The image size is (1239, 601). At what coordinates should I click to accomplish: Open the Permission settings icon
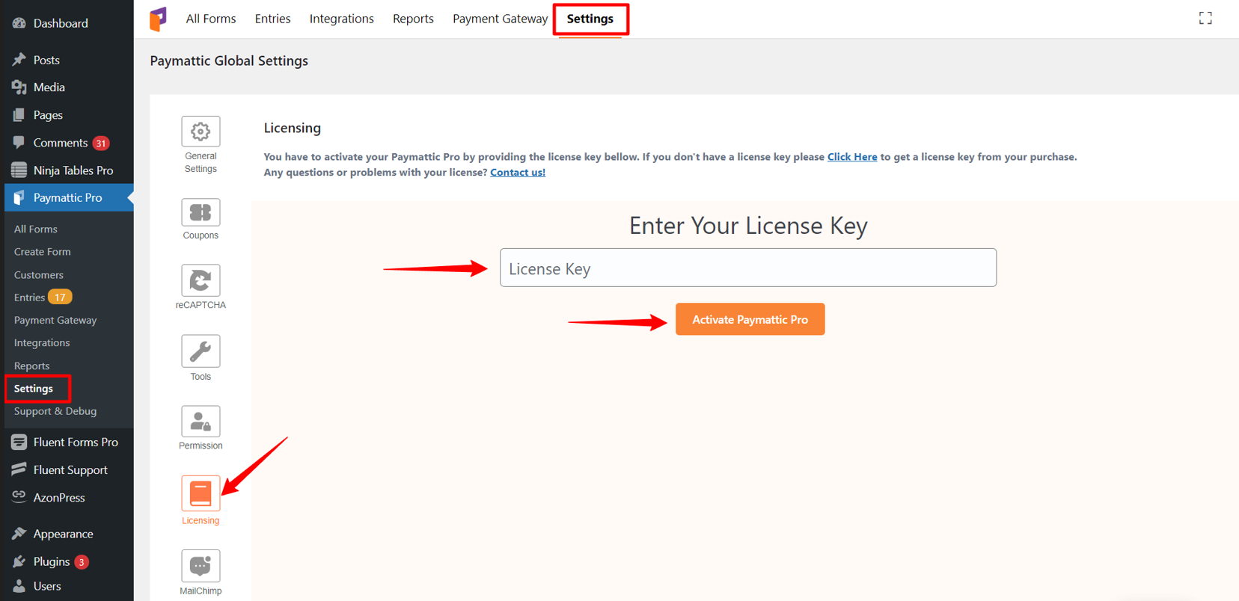[201, 422]
